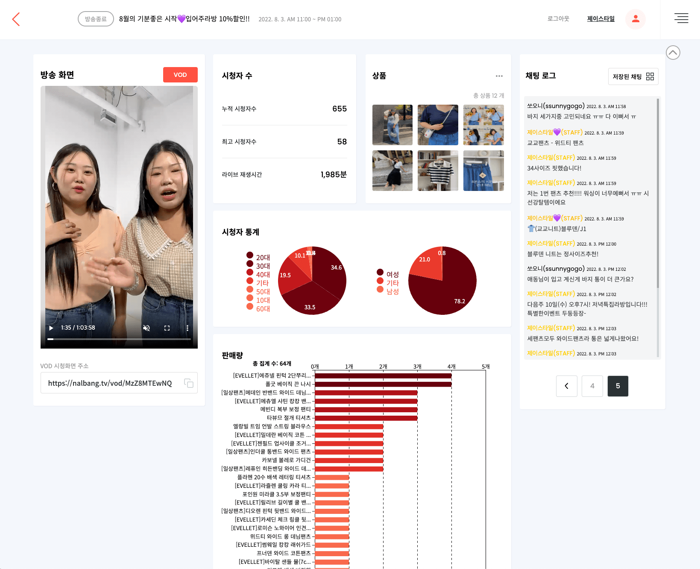This screenshot has height=569, width=700.
Task: Open the striped knit top product thumbnail
Action: pos(437,170)
